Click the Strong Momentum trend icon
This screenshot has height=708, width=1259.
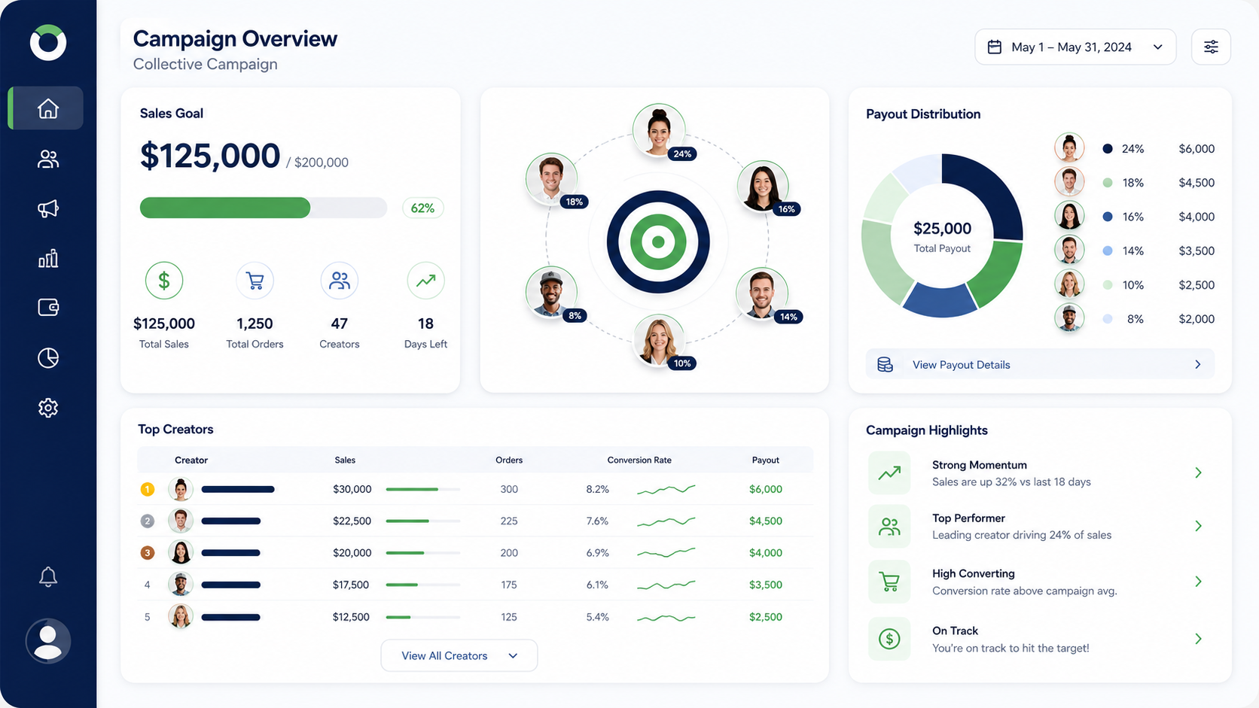pyautogui.click(x=889, y=473)
